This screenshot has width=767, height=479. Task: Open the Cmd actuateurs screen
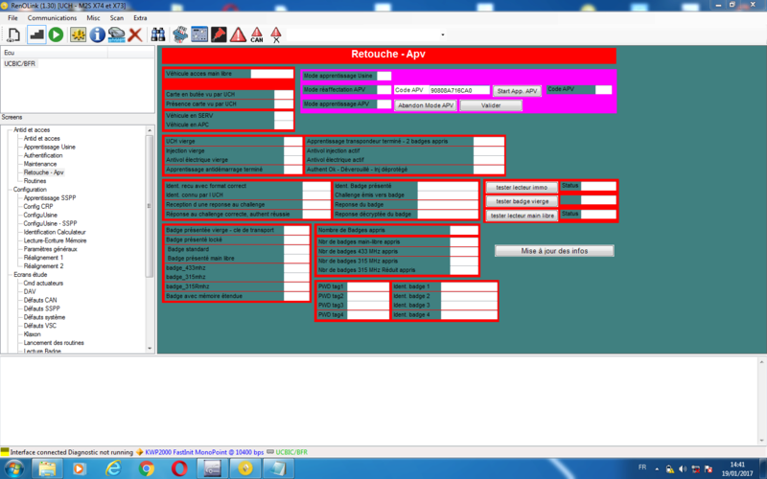click(x=43, y=283)
